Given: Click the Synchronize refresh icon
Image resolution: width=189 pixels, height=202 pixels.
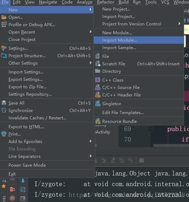Looking at the screenshot, I should click(x=4, y=111).
